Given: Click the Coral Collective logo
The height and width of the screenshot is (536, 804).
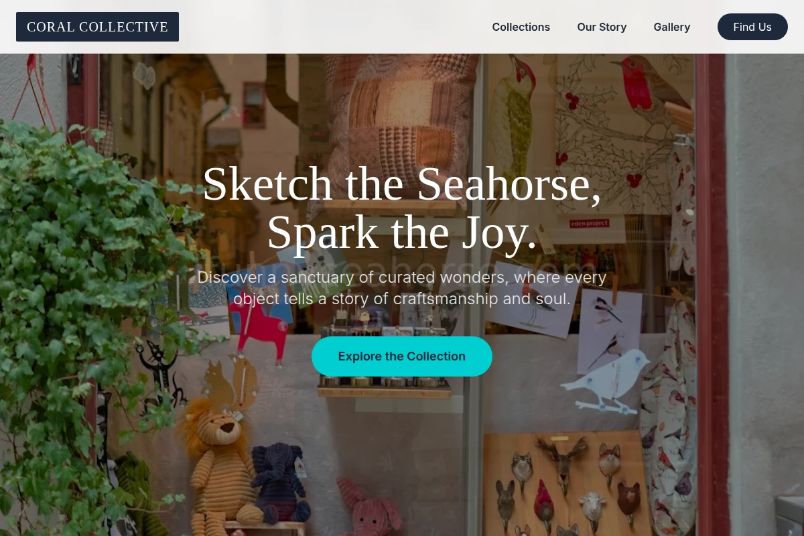Looking at the screenshot, I should (x=97, y=27).
